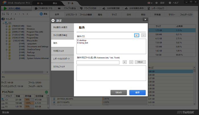
Task: Select E:\temp_test in exclusion path list
Action: tap(83, 43)
